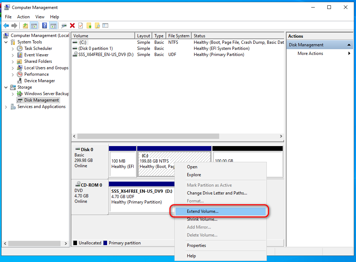Expand the Task Scheduler tree node
This screenshot has width=356, height=262.
pyautogui.click(x=13, y=48)
